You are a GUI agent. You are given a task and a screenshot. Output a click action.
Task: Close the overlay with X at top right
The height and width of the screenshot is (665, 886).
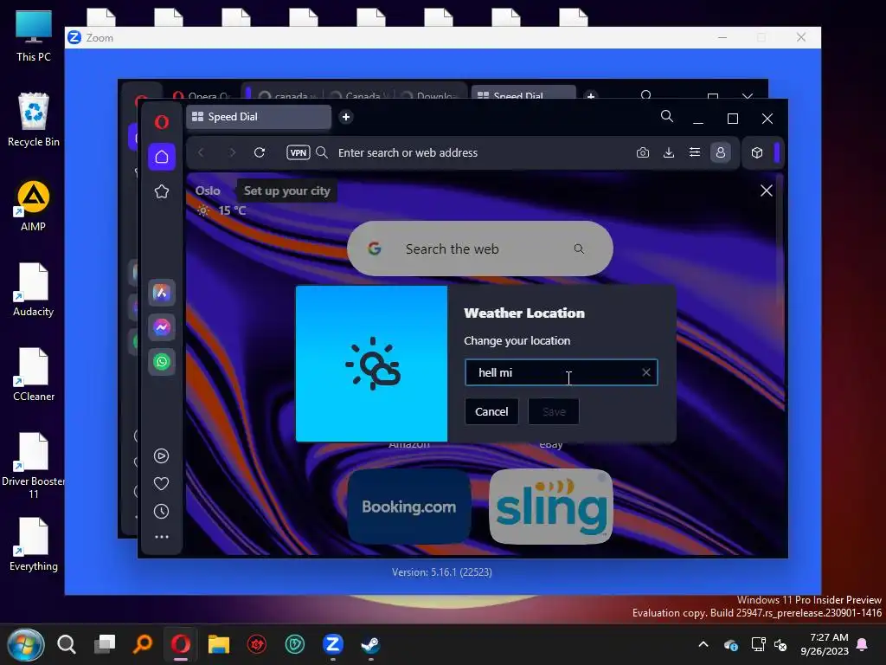tap(767, 190)
